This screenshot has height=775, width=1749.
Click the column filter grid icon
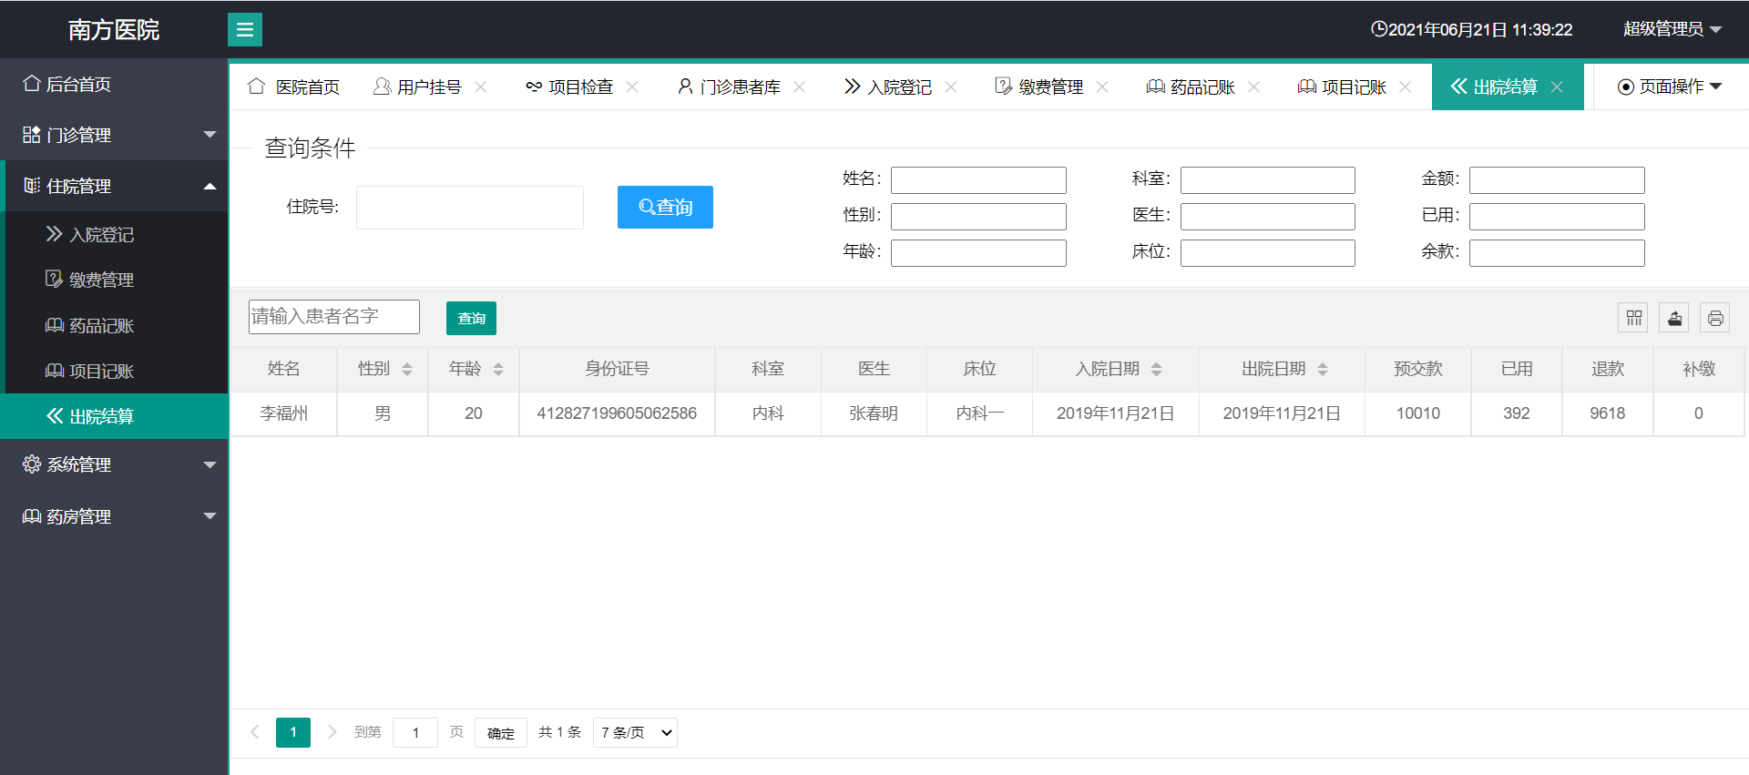pos(1633,318)
